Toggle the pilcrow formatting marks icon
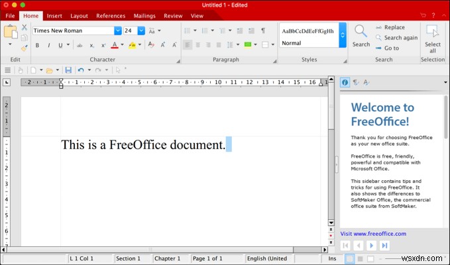The image size is (450, 265). [263, 30]
